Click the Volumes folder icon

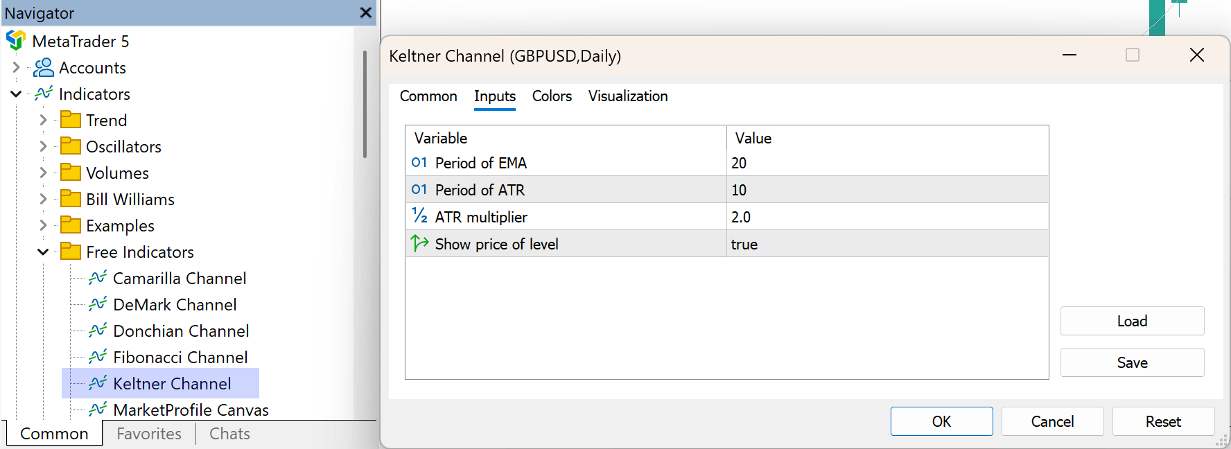tap(71, 173)
